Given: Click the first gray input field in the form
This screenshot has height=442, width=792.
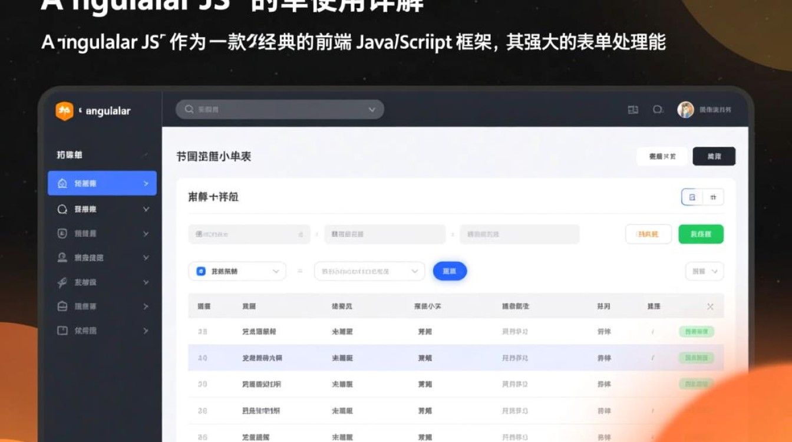Looking at the screenshot, I should 249,234.
